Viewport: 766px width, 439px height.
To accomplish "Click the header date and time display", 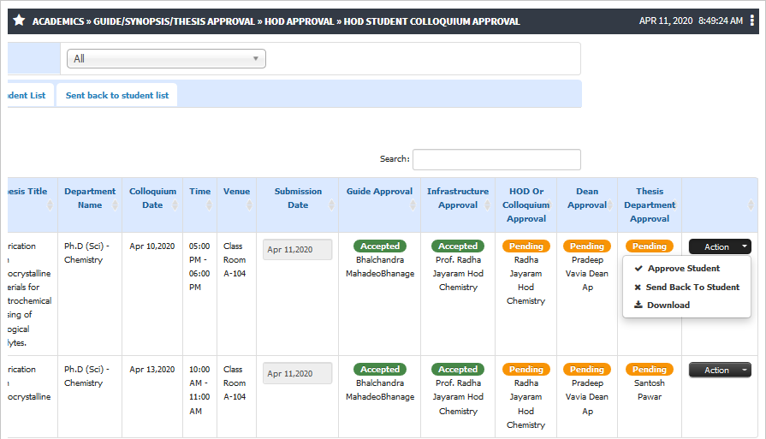I will [691, 21].
